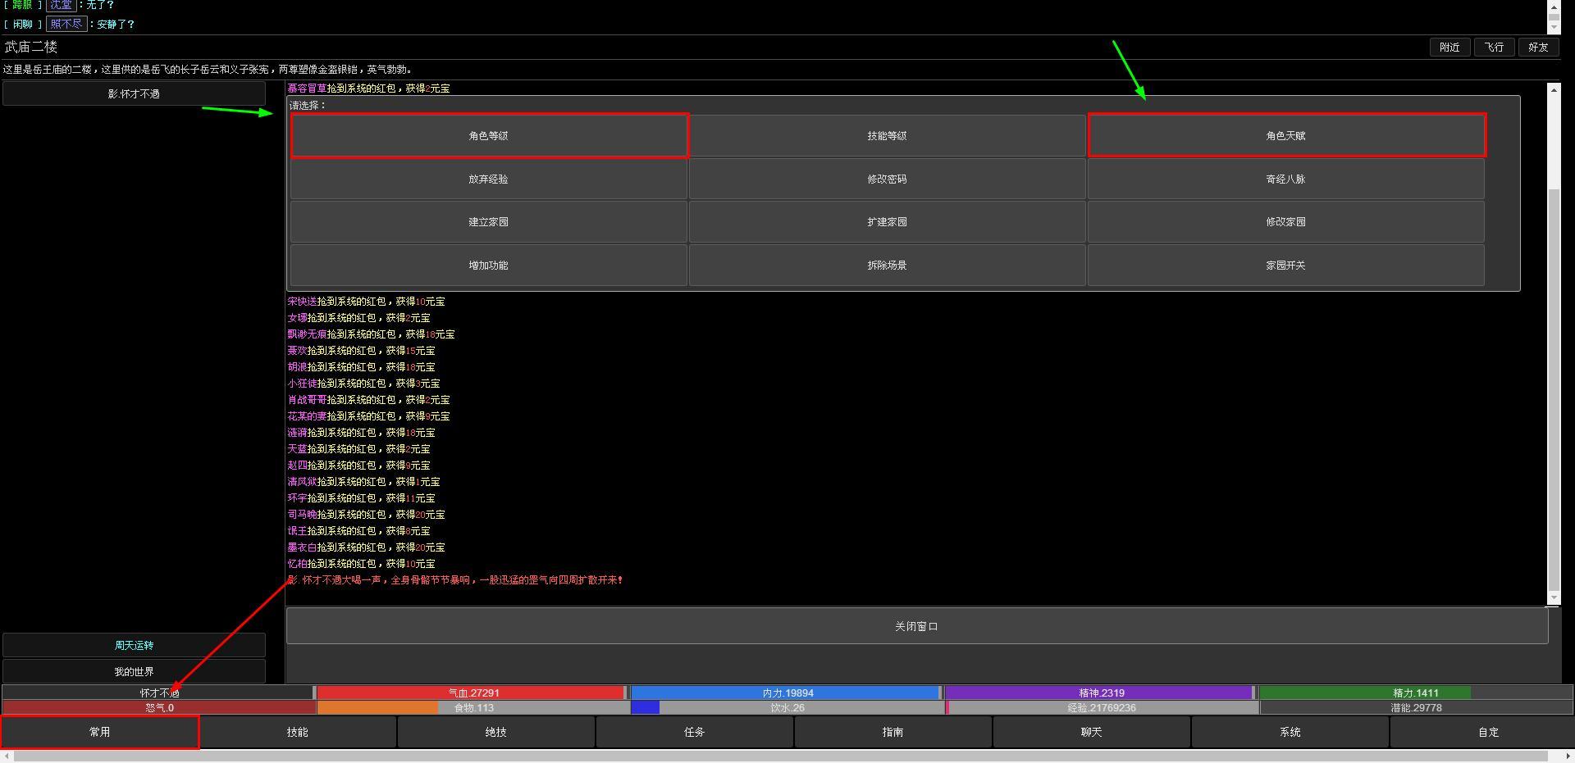Select the 角色天赋 option
This screenshot has width=1575, height=763.
click(1286, 136)
